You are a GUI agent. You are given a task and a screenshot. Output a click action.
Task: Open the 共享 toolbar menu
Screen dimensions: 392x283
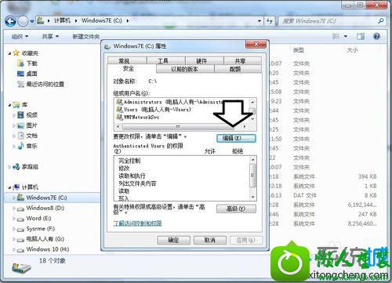[x=50, y=36]
